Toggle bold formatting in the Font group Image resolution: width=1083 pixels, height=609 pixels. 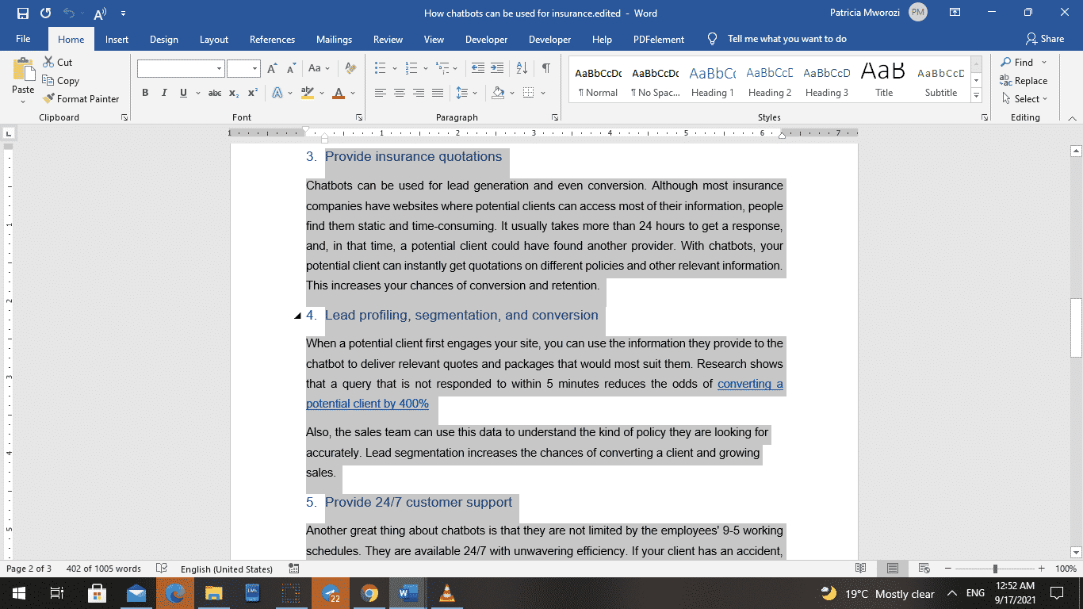(145, 93)
